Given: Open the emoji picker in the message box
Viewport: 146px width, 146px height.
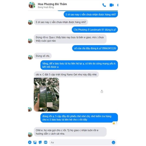Looking at the screenshot, I should (113, 142).
